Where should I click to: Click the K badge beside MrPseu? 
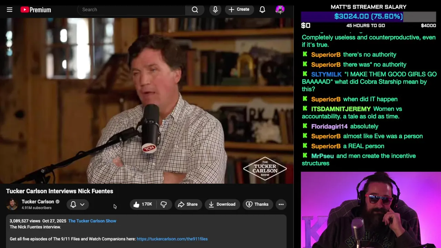coord(305,156)
